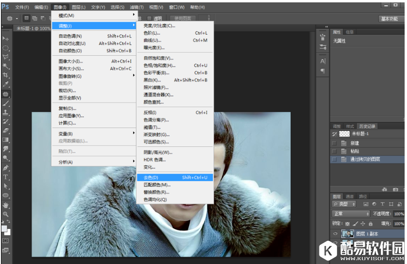The width and height of the screenshot is (407, 264).
Task: Toggle the 透明 checkbox in options bar
Action: click(149, 18)
